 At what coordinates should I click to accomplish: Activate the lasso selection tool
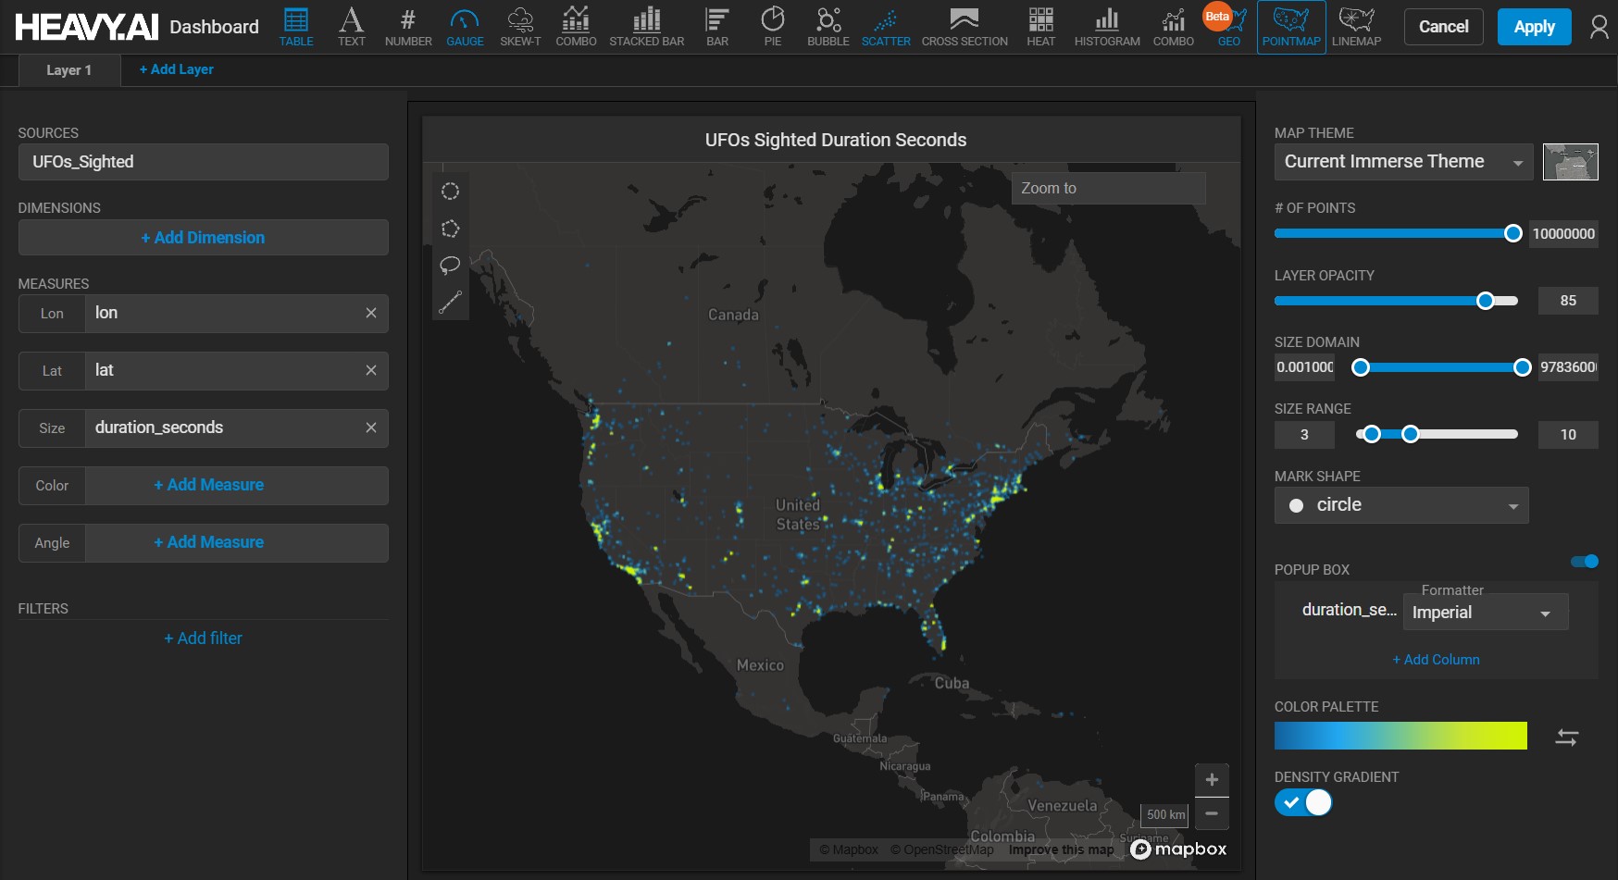click(x=450, y=266)
